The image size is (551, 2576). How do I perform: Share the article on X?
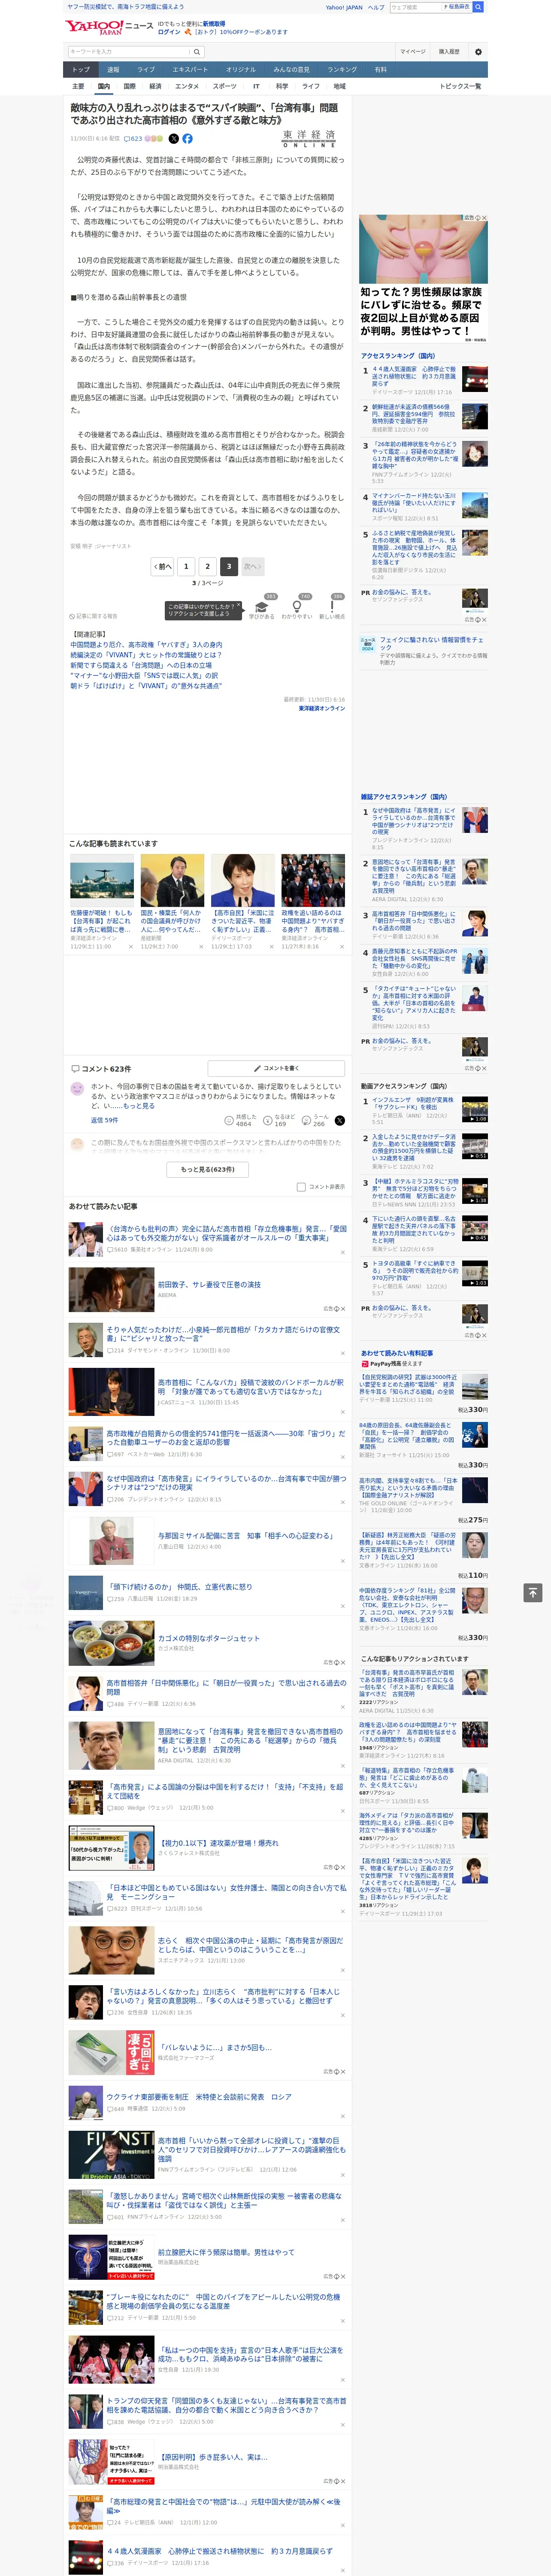174,139
